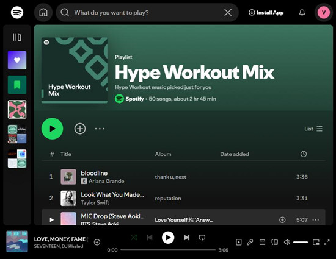Play the Hype Workout Mix playlist
336x259 pixels.
click(52, 129)
